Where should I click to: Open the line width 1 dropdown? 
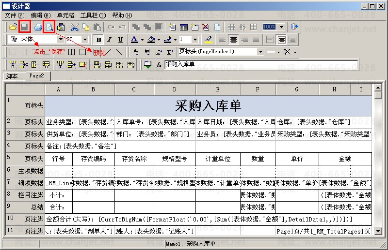[195, 39]
